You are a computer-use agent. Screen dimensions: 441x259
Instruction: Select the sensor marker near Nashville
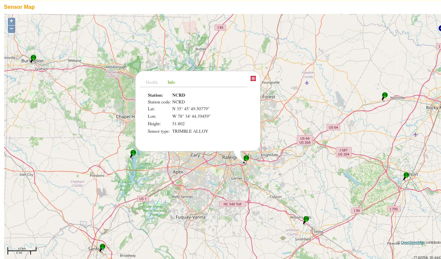(384, 96)
